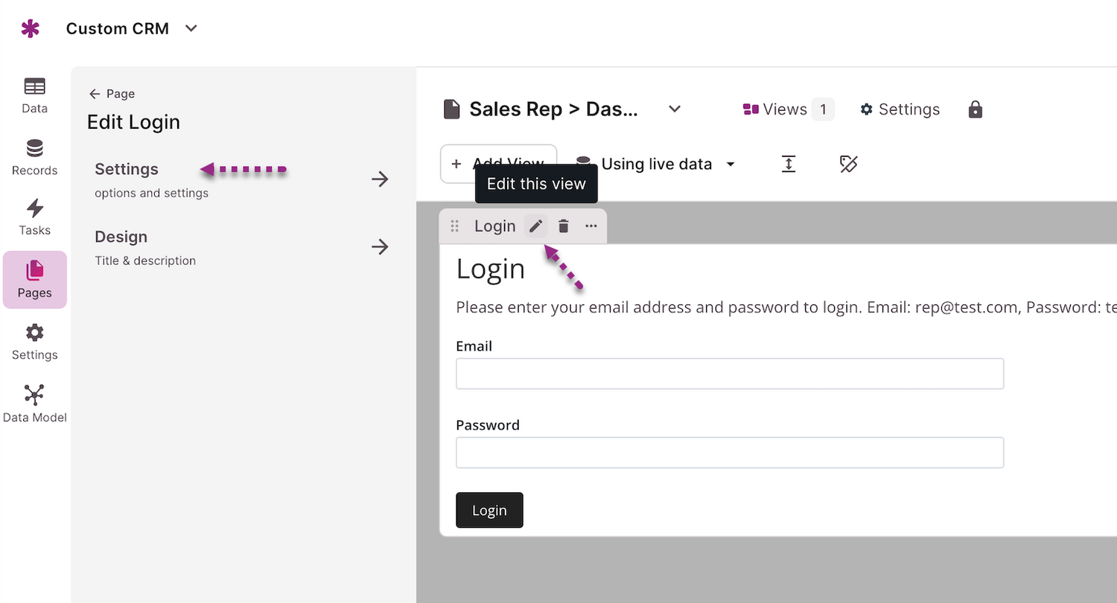Open the Data Model section
The image size is (1117, 603).
point(34,403)
